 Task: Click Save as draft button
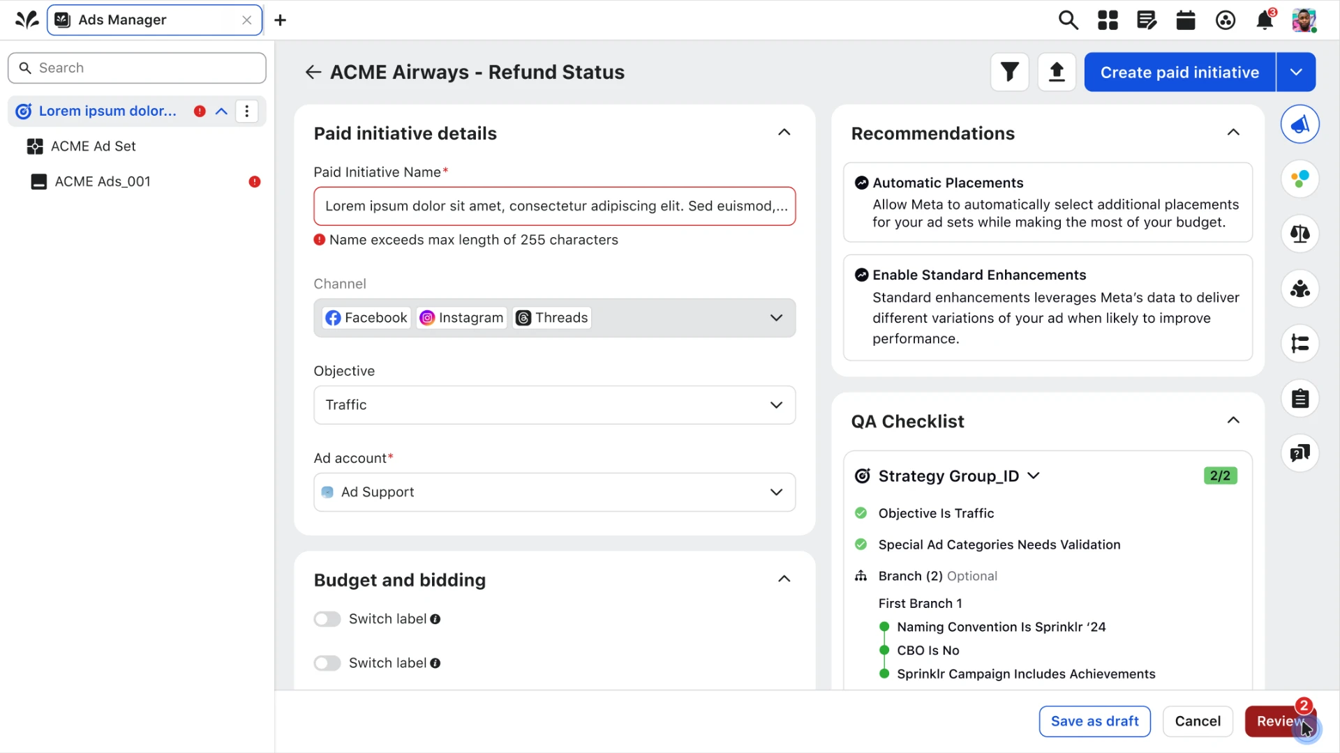(1094, 722)
